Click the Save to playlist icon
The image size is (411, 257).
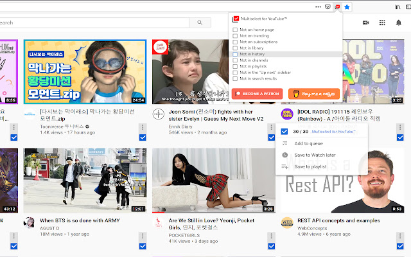pyautogui.click(x=285, y=166)
